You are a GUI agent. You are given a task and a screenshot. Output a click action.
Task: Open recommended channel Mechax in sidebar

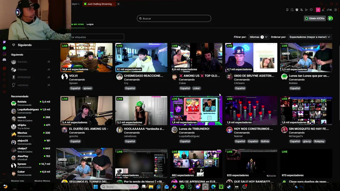31,134
